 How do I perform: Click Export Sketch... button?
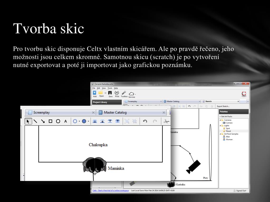coord(223,106)
